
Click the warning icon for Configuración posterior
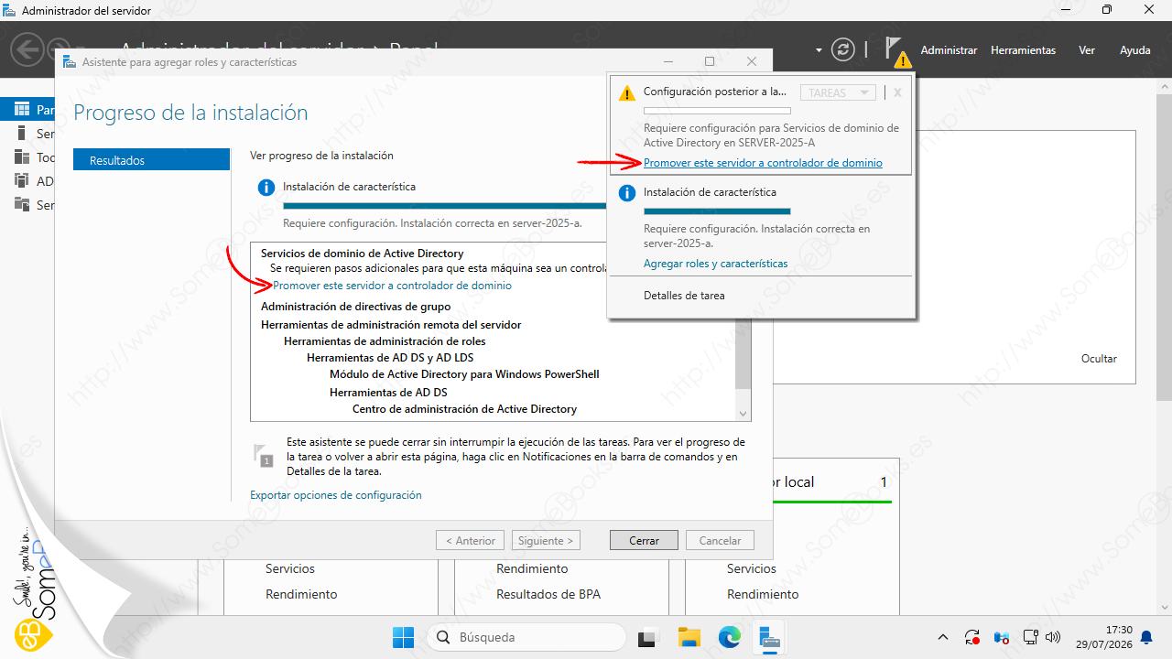[626, 92]
